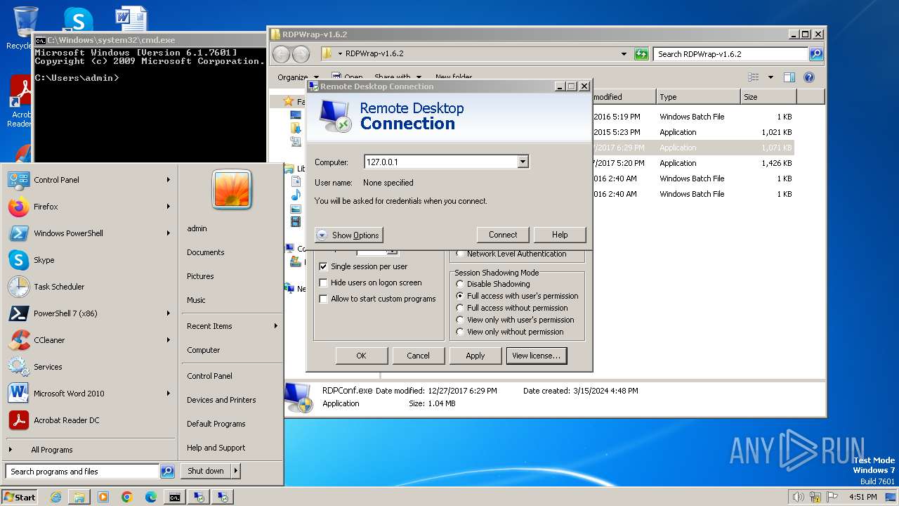Choose Full access without permission
899x506 pixels.
(460, 308)
